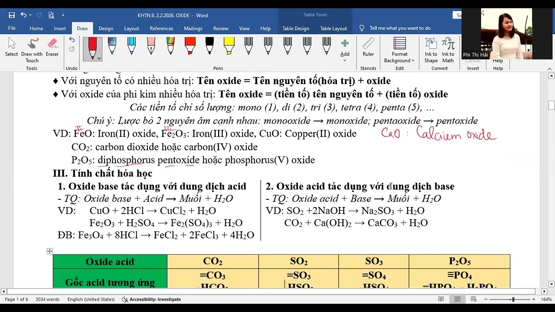Click the Redo button in the Undo group
Viewport: 555px width, 312px height.
coord(72,49)
